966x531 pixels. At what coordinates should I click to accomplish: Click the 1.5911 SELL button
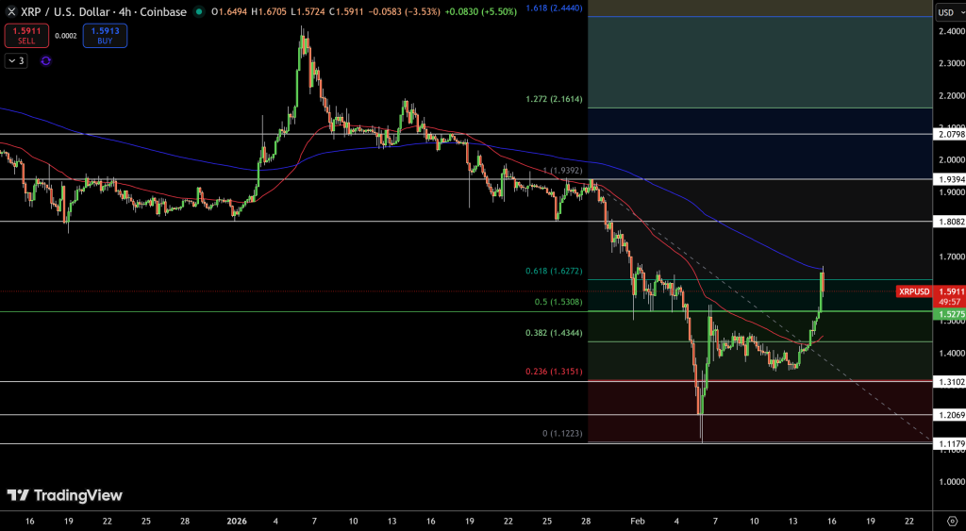(26, 36)
